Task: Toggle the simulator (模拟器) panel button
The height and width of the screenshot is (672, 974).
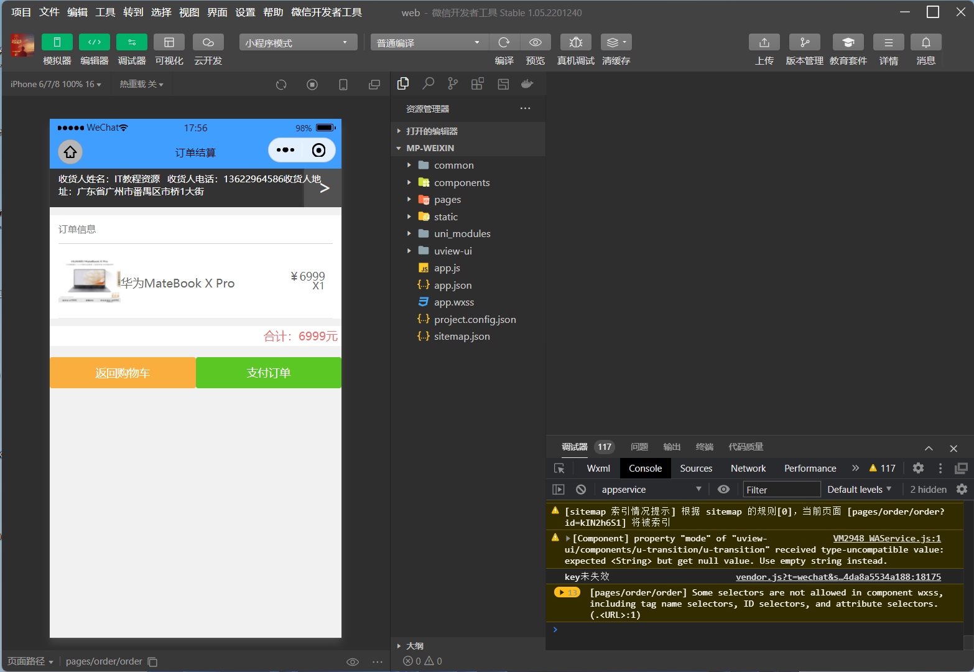Action: coord(57,42)
